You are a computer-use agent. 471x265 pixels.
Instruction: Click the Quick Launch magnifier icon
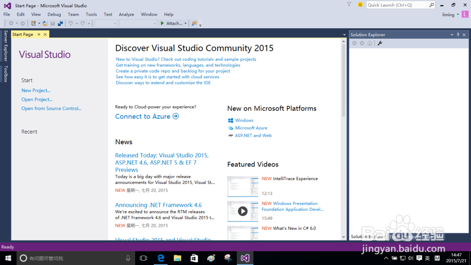[x=431, y=5]
